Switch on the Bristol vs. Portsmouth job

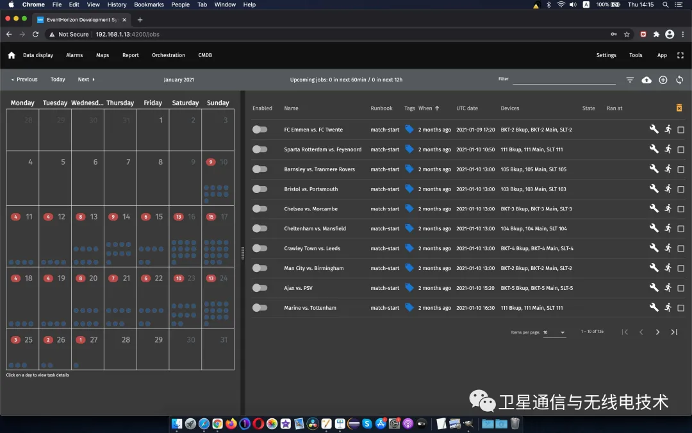pyautogui.click(x=260, y=189)
